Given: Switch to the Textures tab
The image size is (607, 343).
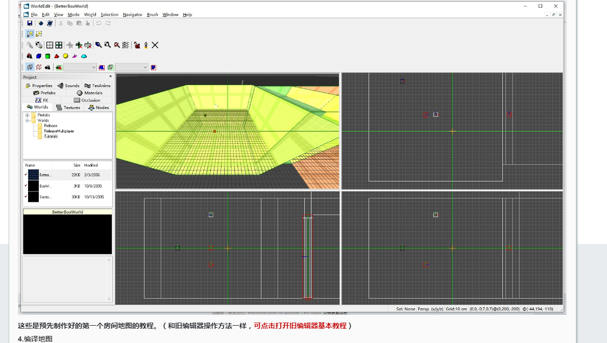Looking at the screenshot, I should pos(68,108).
